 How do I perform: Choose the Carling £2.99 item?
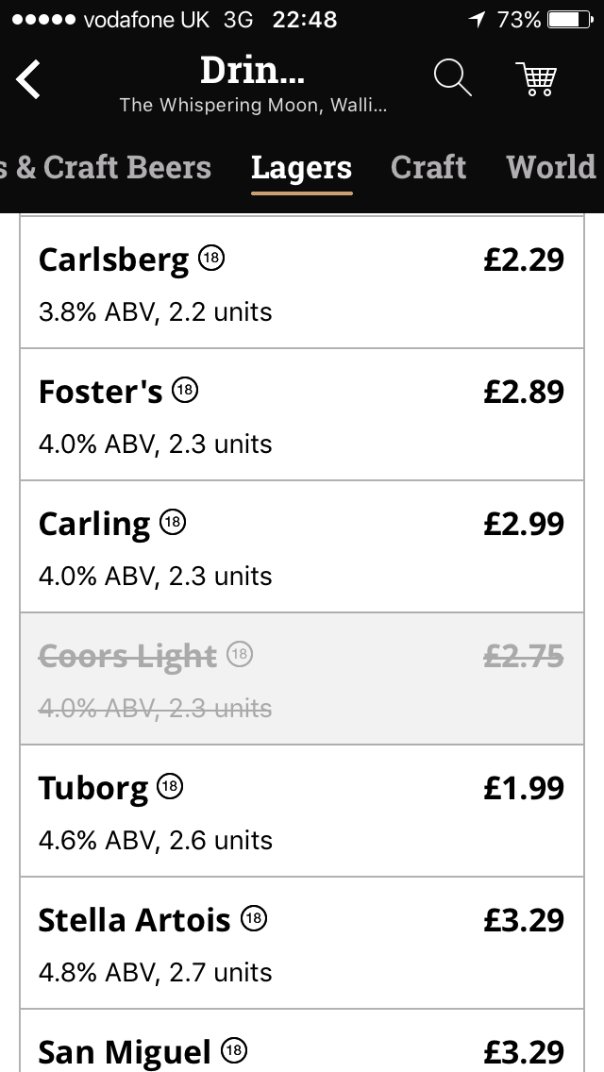[x=302, y=546]
